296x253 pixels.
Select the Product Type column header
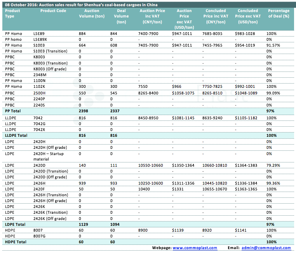pyautogui.click(x=12, y=14)
